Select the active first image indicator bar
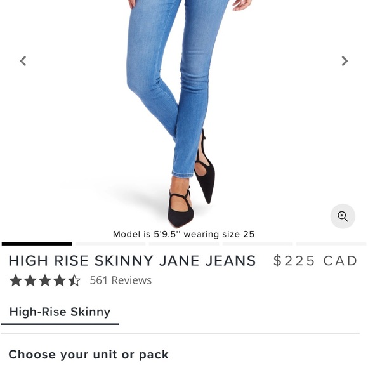Screen dimensions: 368x368 tap(37, 244)
